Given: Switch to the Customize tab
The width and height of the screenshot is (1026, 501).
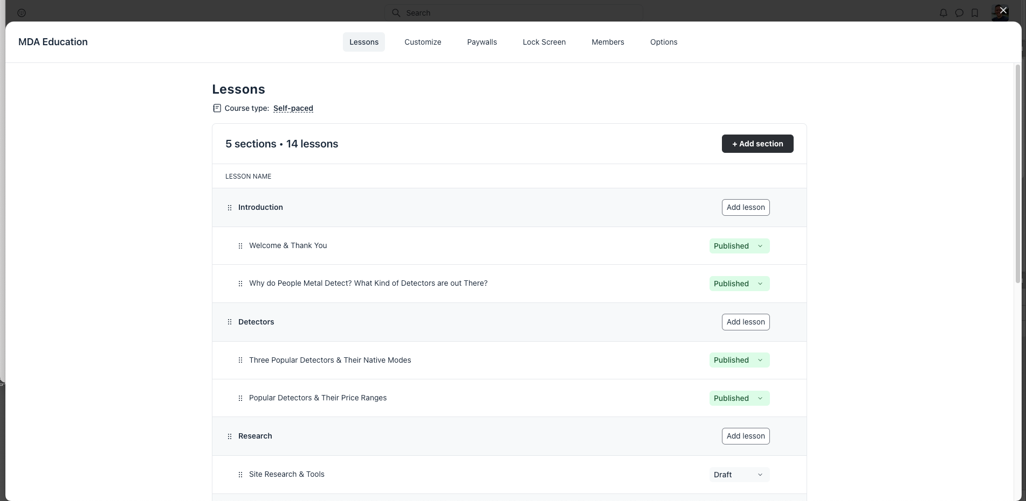Looking at the screenshot, I should [x=423, y=42].
